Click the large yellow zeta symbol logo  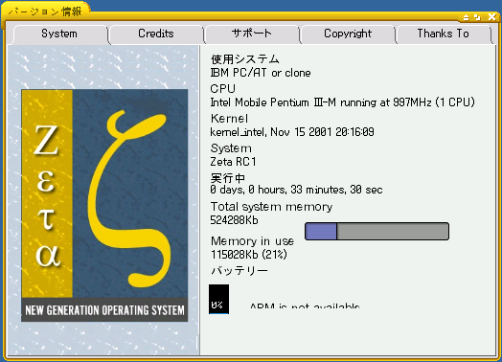[x=129, y=198]
